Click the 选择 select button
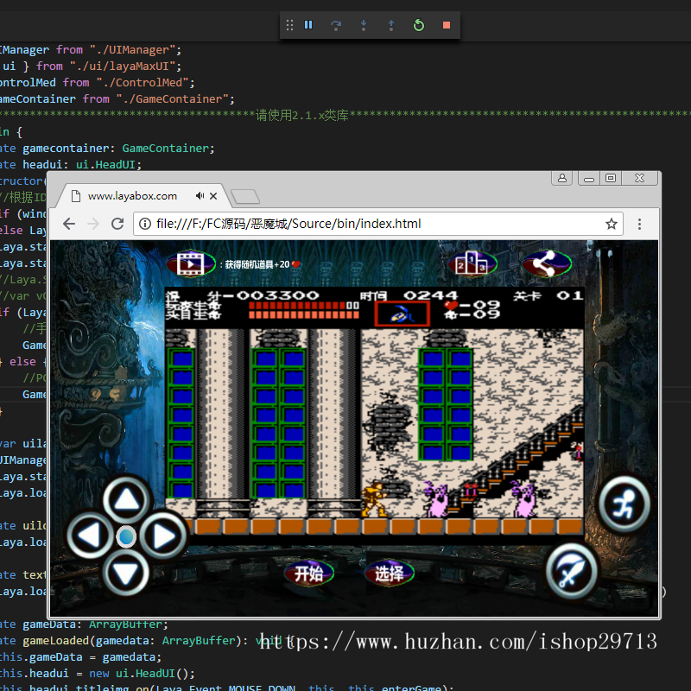 click(x=390, y=573)
